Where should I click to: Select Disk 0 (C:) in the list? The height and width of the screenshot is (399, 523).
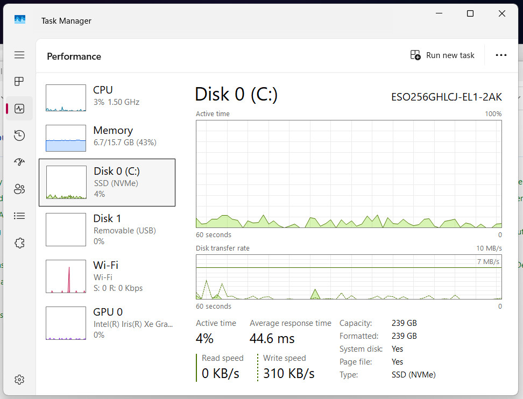tap(107, 182)
